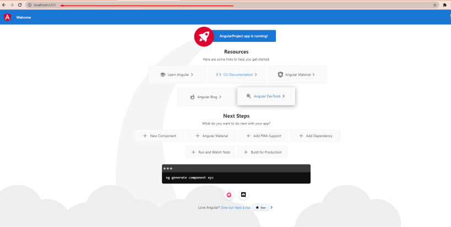Open the Discord circle icon
451x227 pixels.
pyautogui.click(x=243, y=195)
